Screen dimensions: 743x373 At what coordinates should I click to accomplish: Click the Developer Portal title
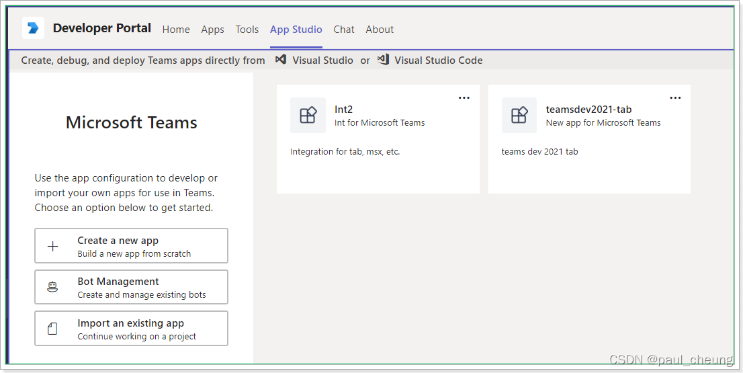pos(102,28)
